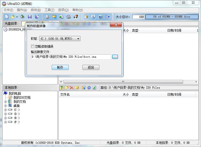Image resolution: width=201 pixels, height=147 pixels.
Task: Click the local 文件名 column header
Action: 84,94
